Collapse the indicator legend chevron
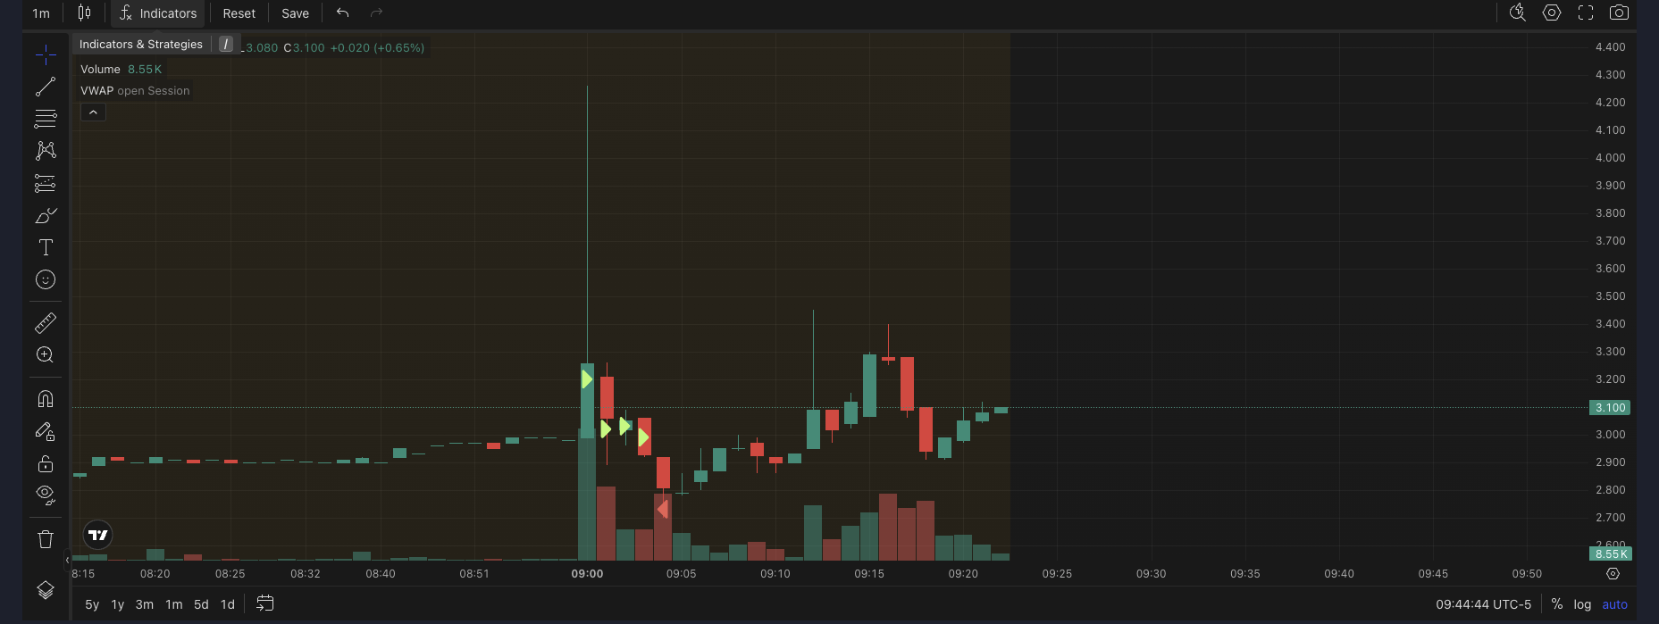 [93, 112]
